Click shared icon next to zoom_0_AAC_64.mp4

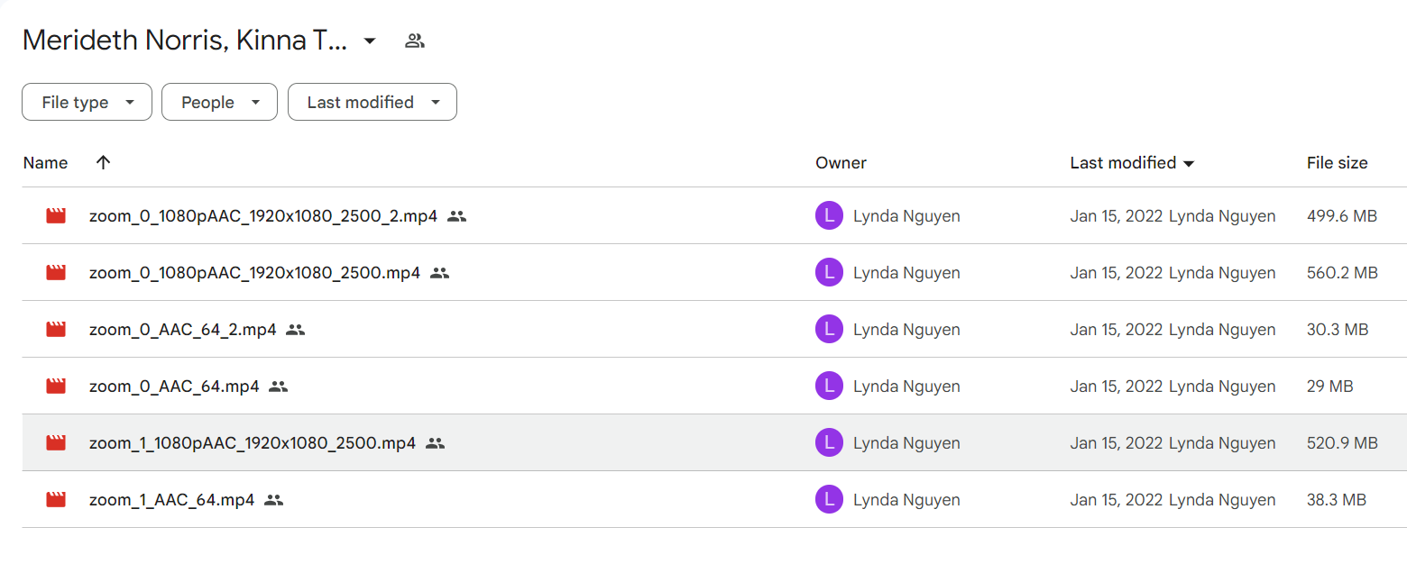(279, 387)
